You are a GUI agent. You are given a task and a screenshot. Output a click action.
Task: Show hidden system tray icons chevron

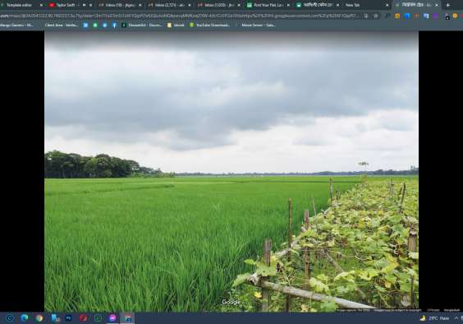coord(456,318)
